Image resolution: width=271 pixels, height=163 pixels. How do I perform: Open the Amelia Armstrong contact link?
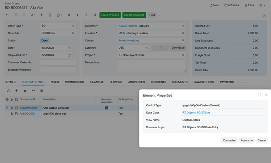pyautogui.click(x=129, y=40)
